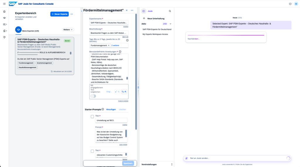300x167 pixels.
Task: Show info for Benutzerdefinierte Anweisungen
Action: pyautogui.click(x=120, y=51)
